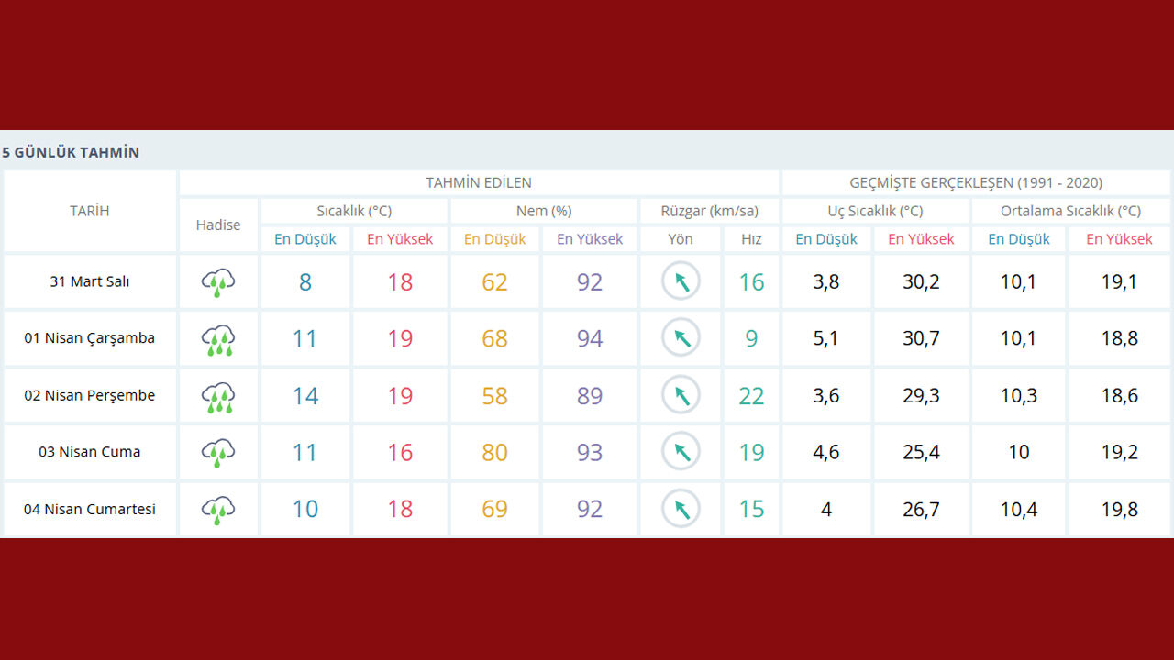Viewport: 1174px width, 660px height.
Task: Click the Rüzgar (km/sa) header
Action: point(709,211)
